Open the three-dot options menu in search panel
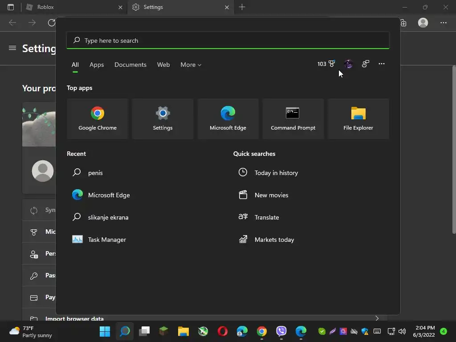 pos(381,64)
